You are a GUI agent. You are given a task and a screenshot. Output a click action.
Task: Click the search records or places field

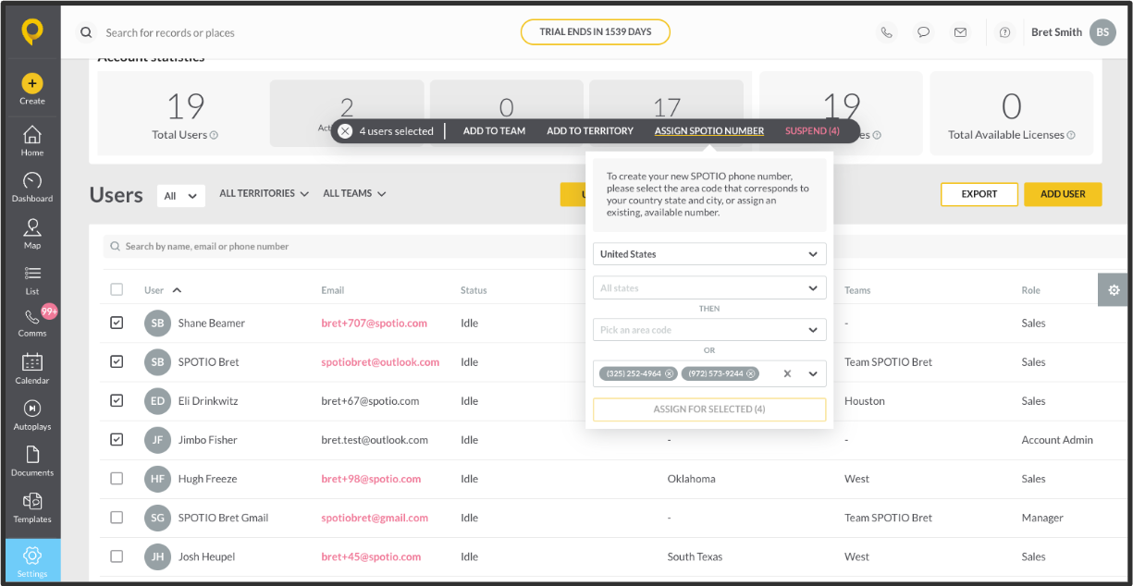click(170, 32)
